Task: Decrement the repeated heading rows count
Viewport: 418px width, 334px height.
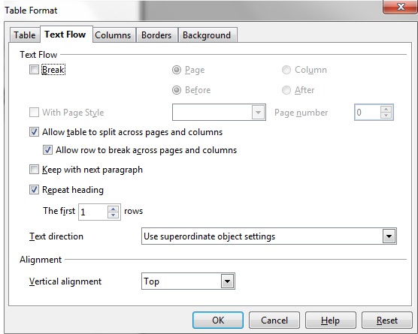Action: (113, 215)
